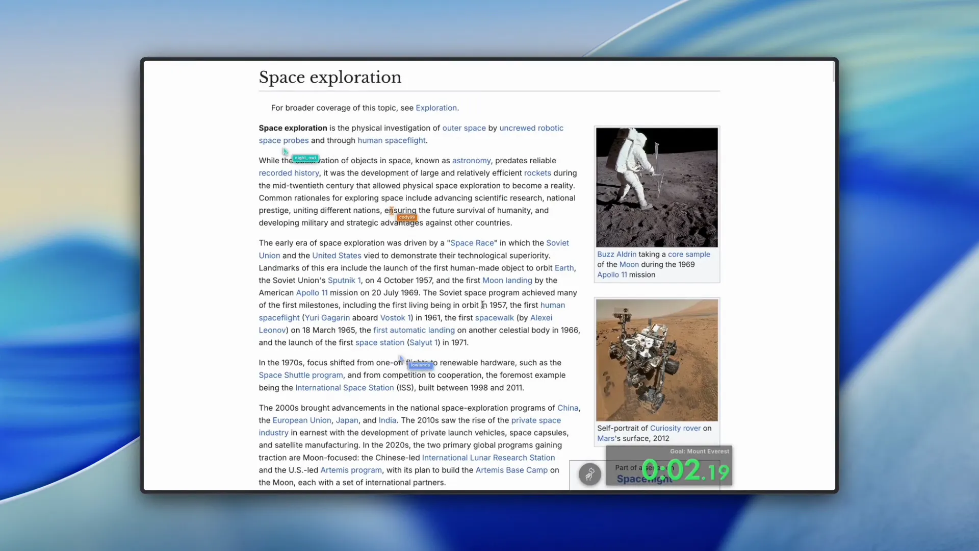Viewport: 979px width, 551px height.
Task: Open the Space Shuttle program link
Action: click(301, 375)
